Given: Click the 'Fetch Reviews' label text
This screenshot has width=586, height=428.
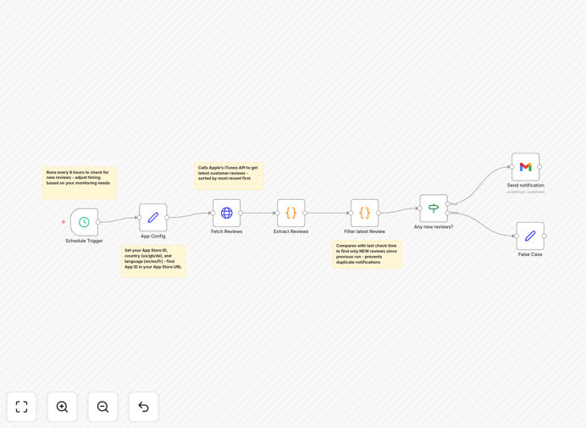Looking at the screenshot, I should (226, 231).
